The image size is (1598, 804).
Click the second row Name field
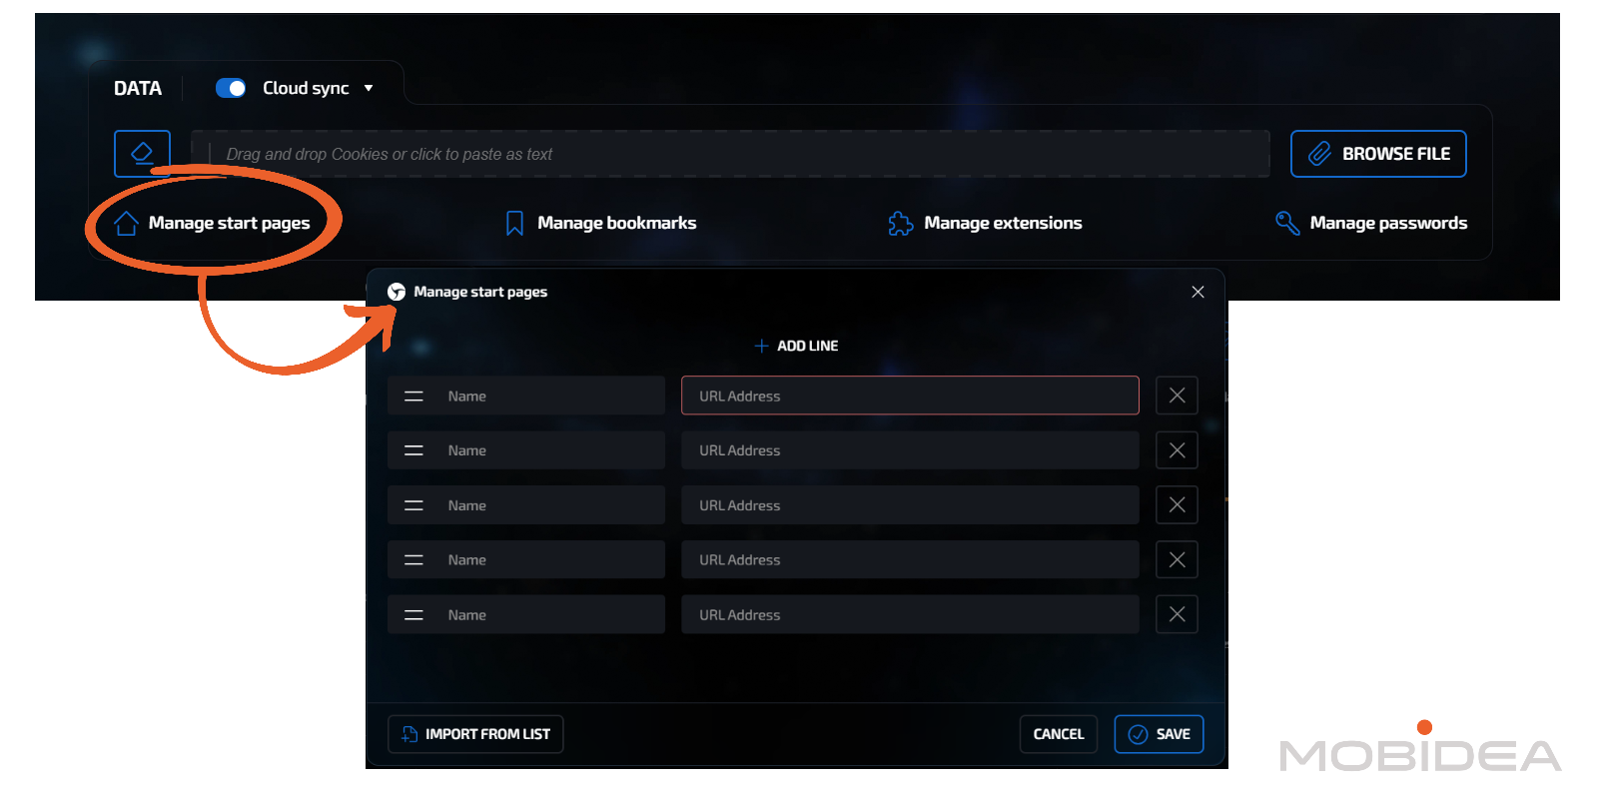pyautogui.click(x=549, y=450)
